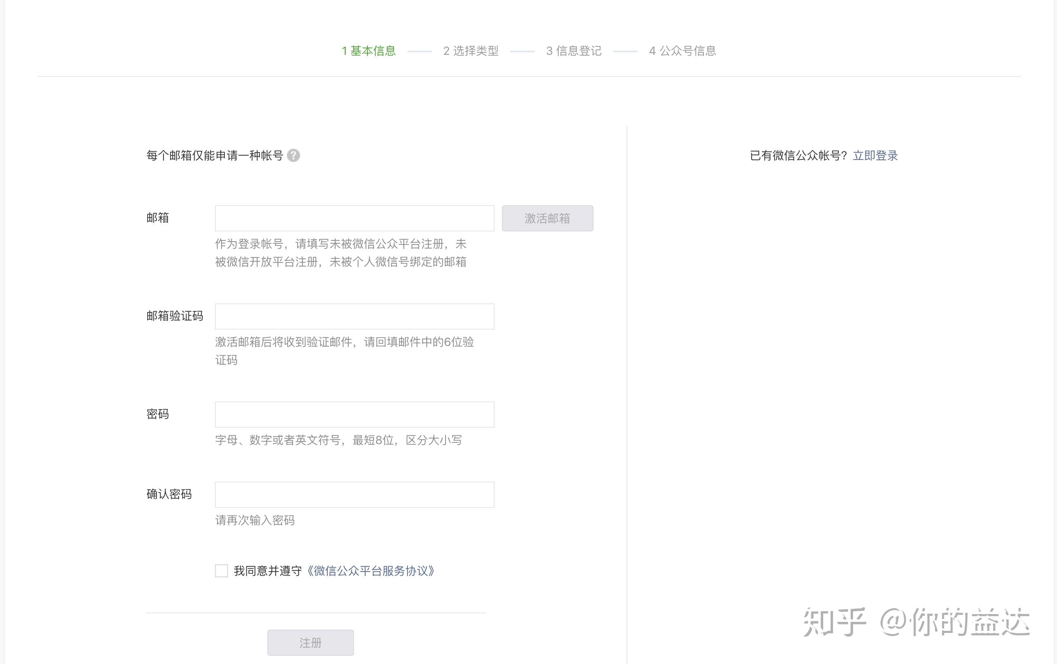The height and width of the screenshot is (664, 1057).
Task: Open the 微信公众平台服务协议 link
Action: coord(370,571)
